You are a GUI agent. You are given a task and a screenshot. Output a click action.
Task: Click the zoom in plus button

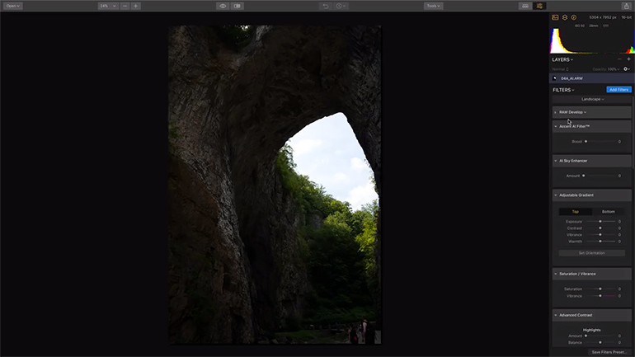136,6
